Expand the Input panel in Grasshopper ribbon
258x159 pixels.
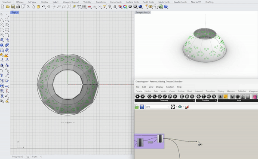tap(238, 101)
